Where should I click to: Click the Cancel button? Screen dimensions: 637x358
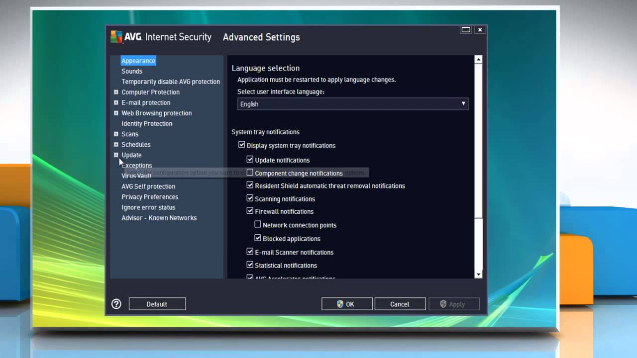coord(400,304)
